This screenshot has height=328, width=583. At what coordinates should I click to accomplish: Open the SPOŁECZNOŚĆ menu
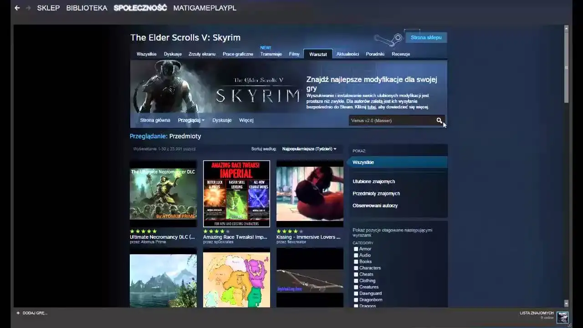[x=139, y=8]
